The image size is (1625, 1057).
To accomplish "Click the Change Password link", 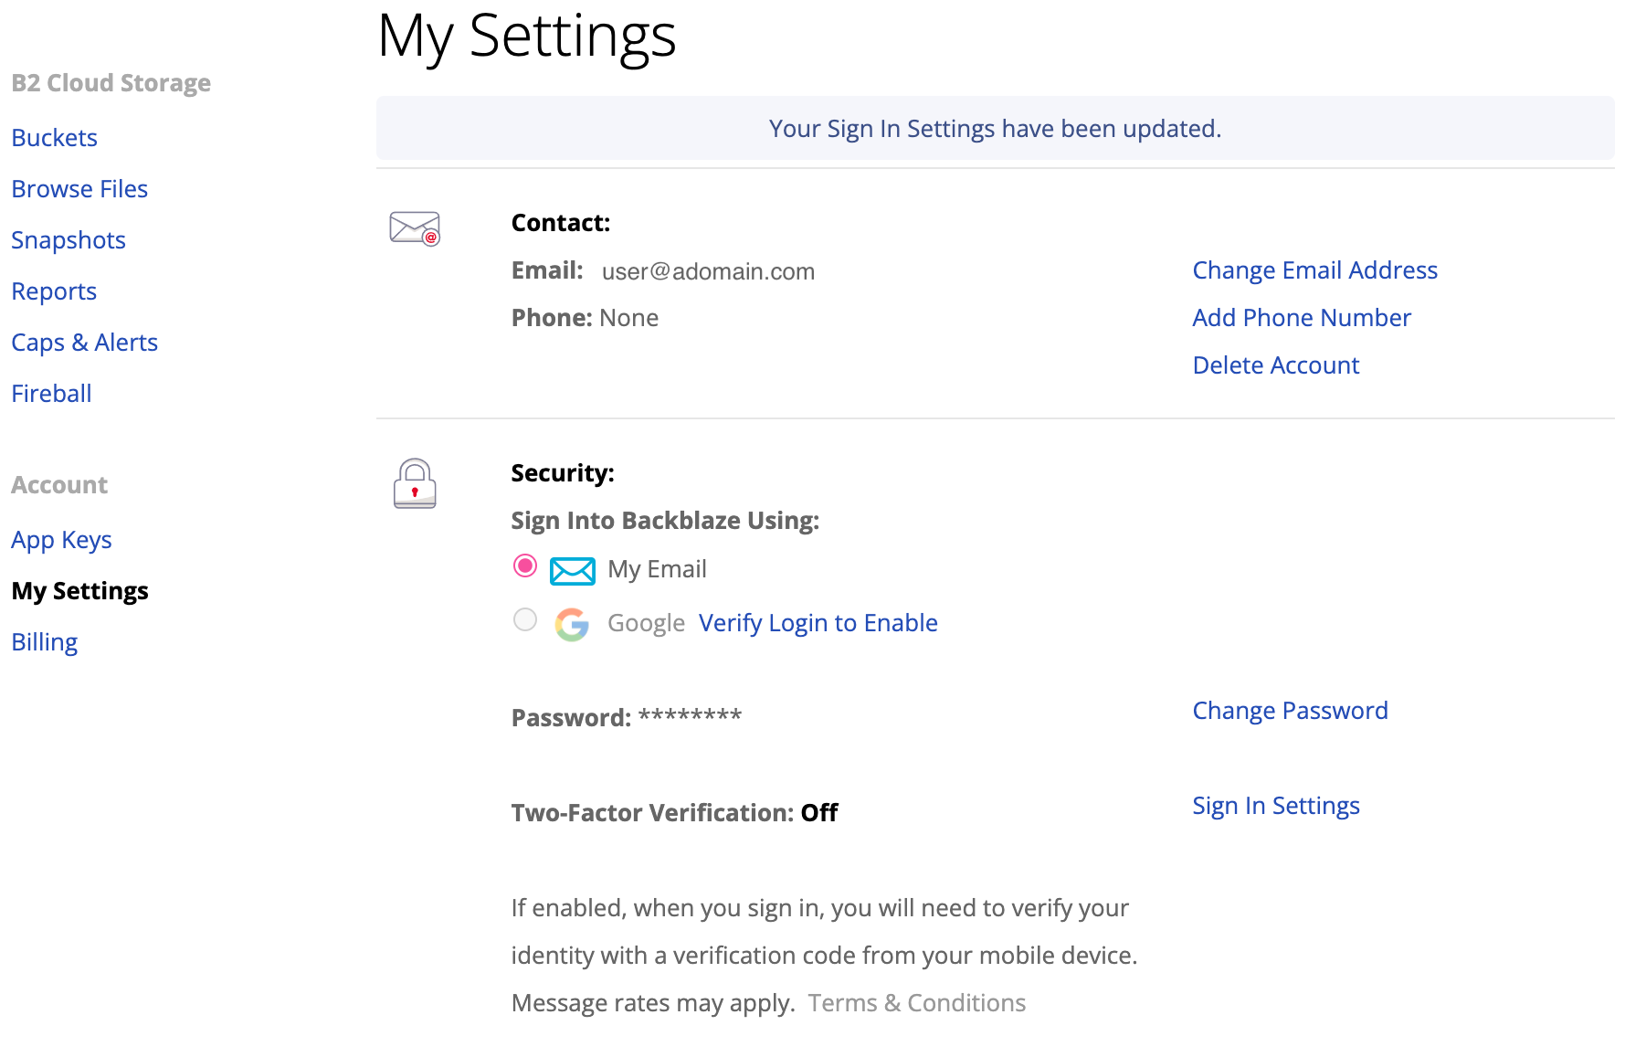I will click(x=1290, y=711).
